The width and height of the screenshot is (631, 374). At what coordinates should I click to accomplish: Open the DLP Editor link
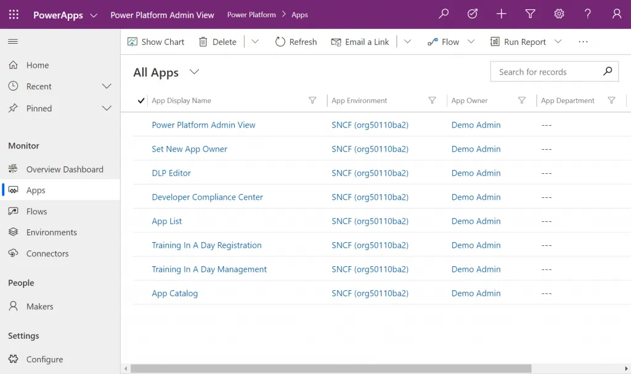pos(171,173)
